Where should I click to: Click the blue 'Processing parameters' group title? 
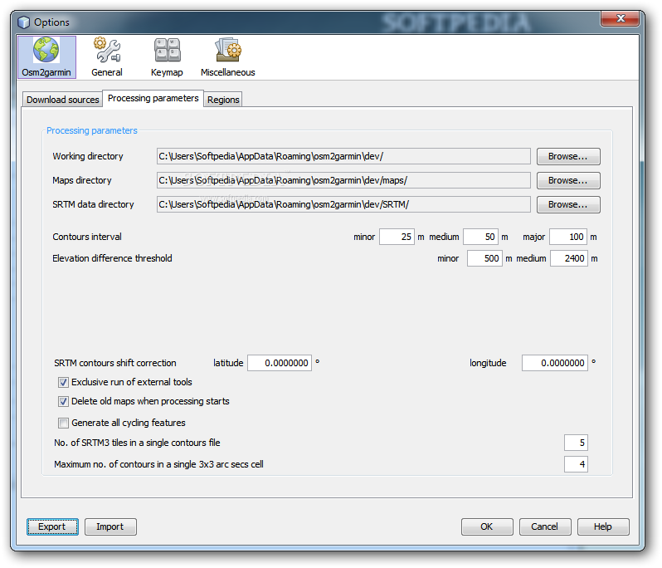[91, 130]
